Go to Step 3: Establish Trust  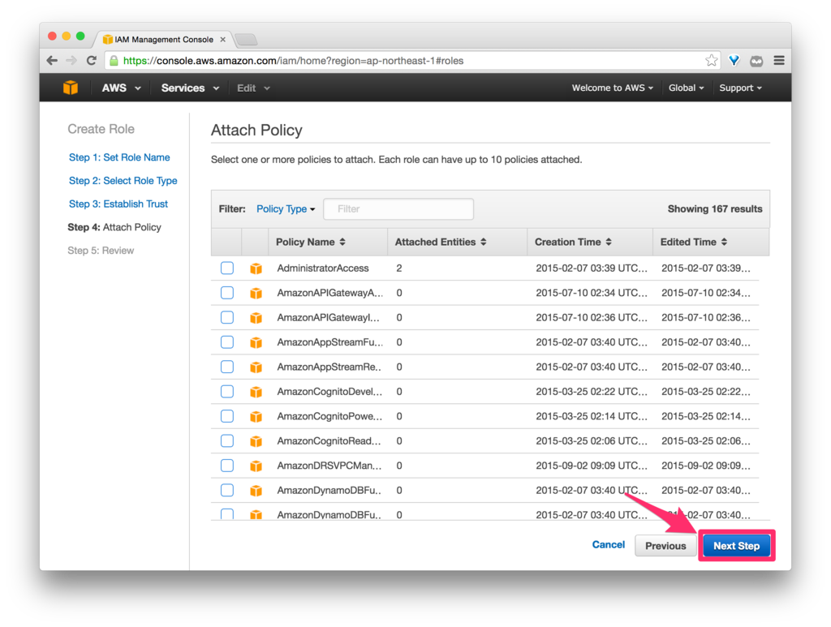coord(118,204)
